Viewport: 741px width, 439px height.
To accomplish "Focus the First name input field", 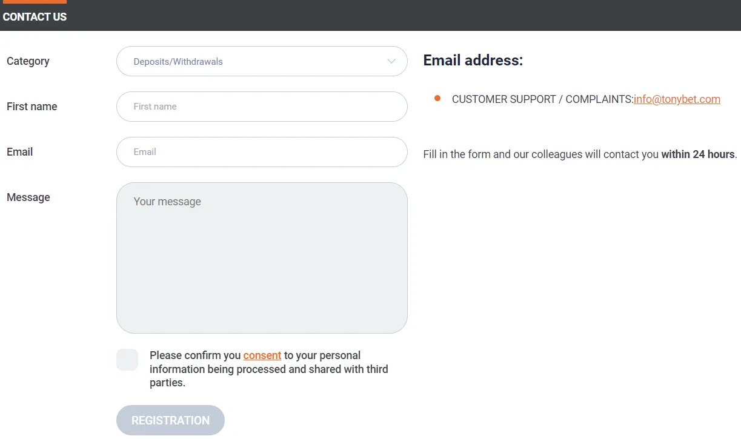I will [x=262, y=107].
